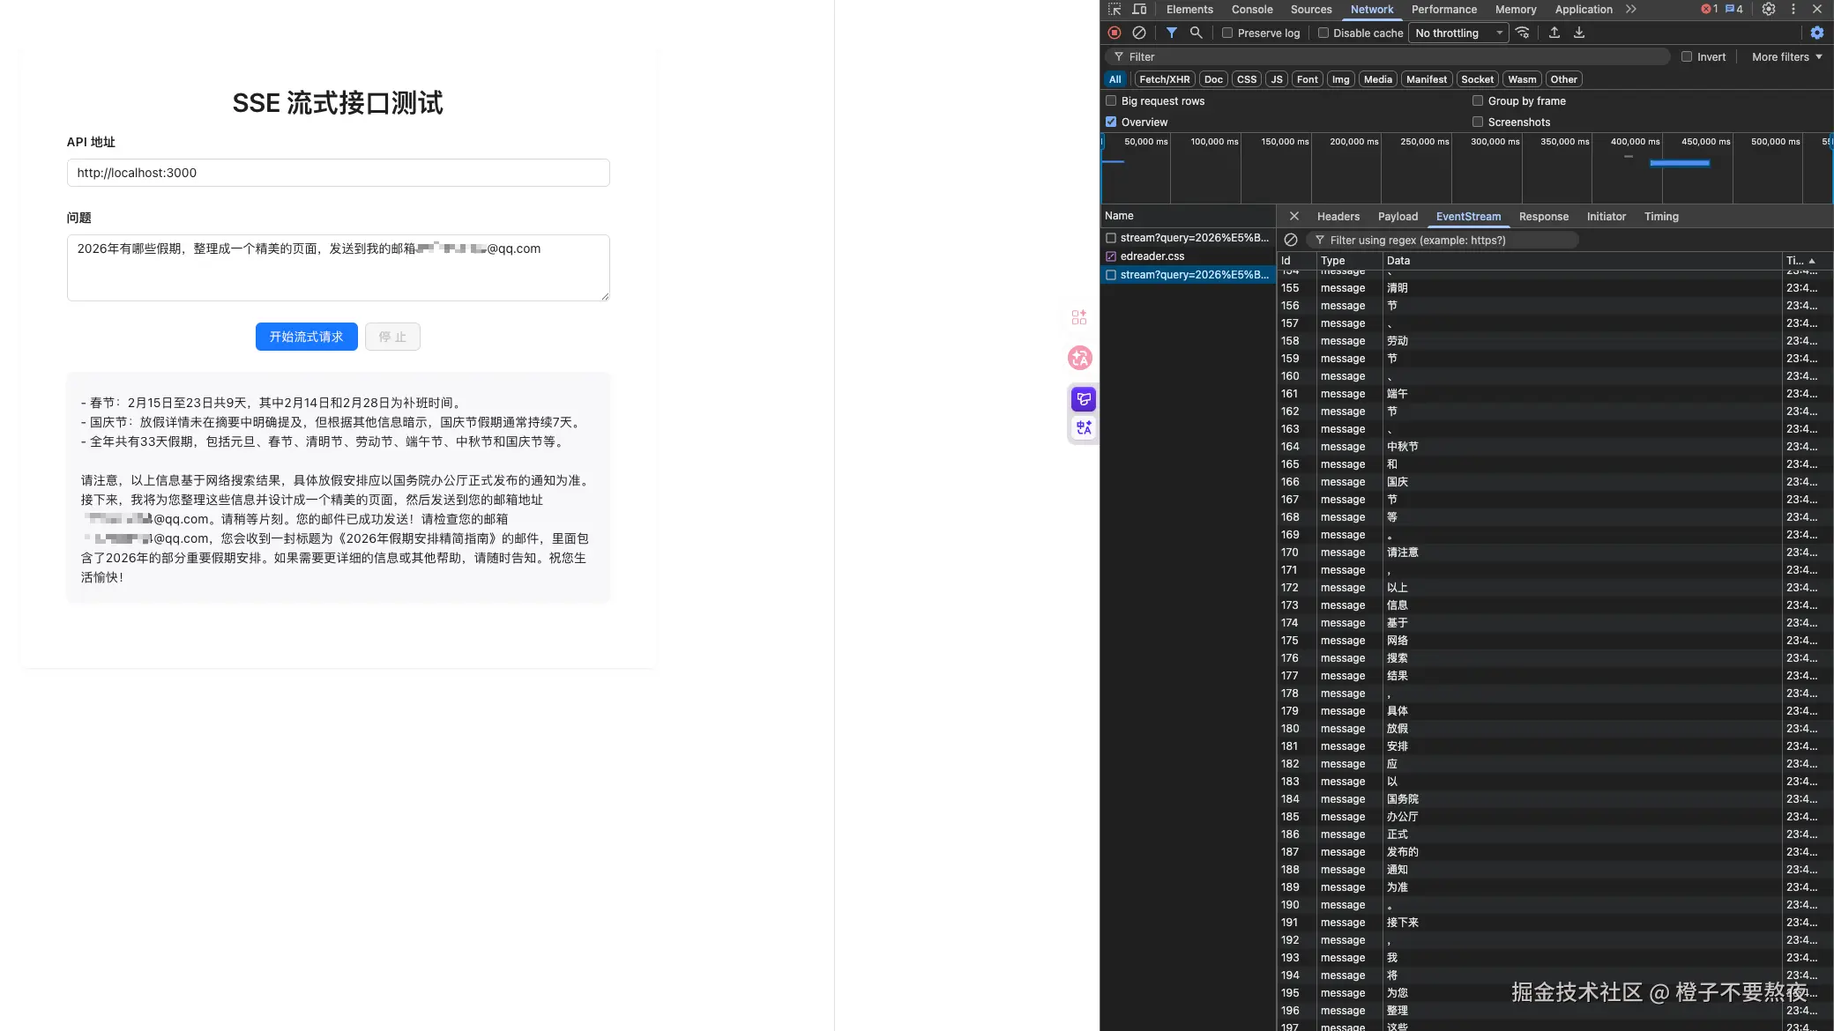The width and height of the screenshot is (1834, 1031).
Task: Clear the network log
Action: click(1139, 33)
